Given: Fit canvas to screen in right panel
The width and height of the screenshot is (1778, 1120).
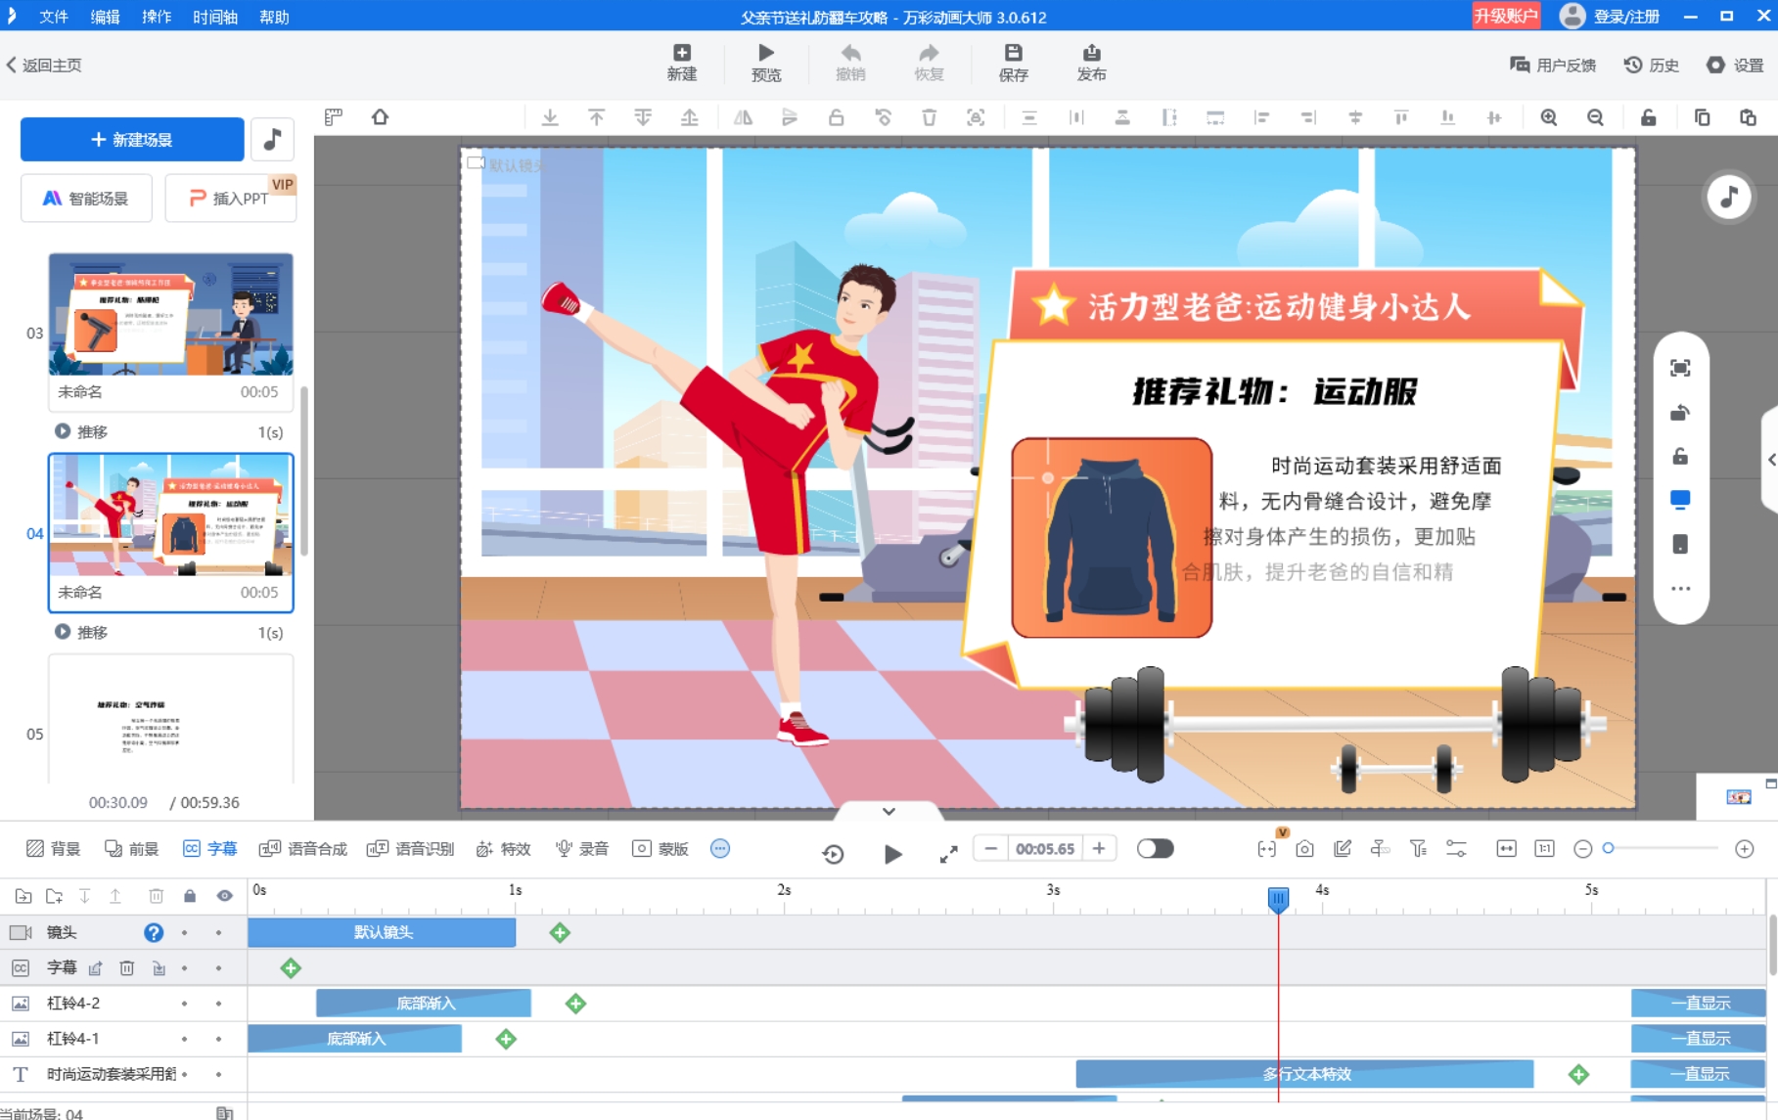Looking at the screenshot, I should pos(1680,368).
